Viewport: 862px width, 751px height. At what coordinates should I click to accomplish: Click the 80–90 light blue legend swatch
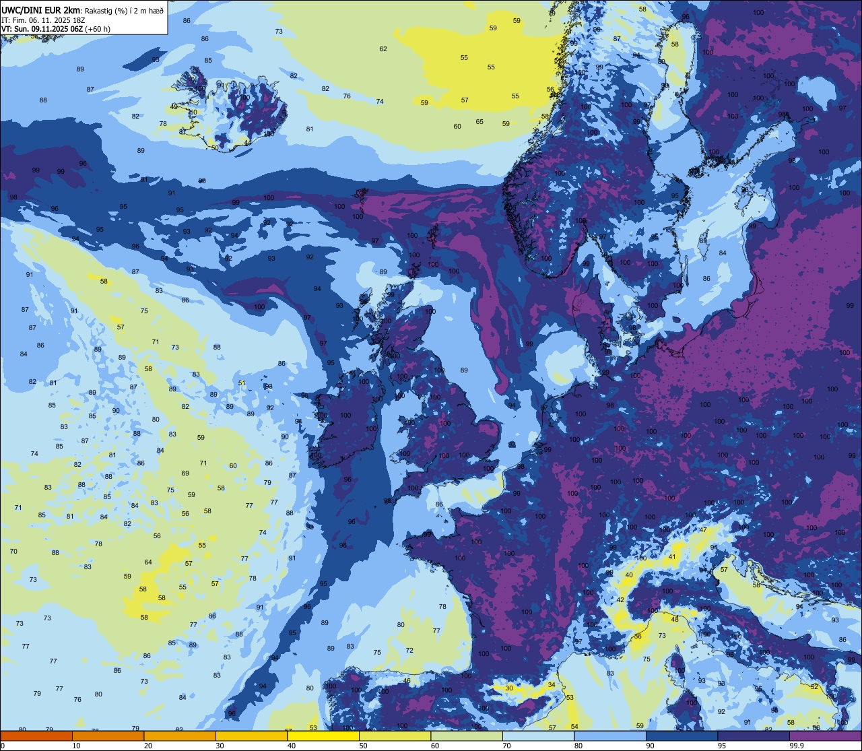[x=610, y=736]
